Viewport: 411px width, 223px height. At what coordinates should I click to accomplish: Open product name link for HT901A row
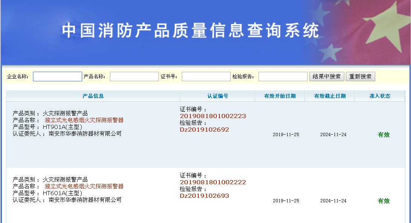[84, 120]
